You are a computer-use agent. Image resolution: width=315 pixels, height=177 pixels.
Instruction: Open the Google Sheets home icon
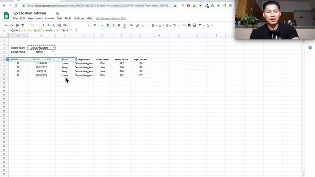pyautogui.click(x=6, y=15)
